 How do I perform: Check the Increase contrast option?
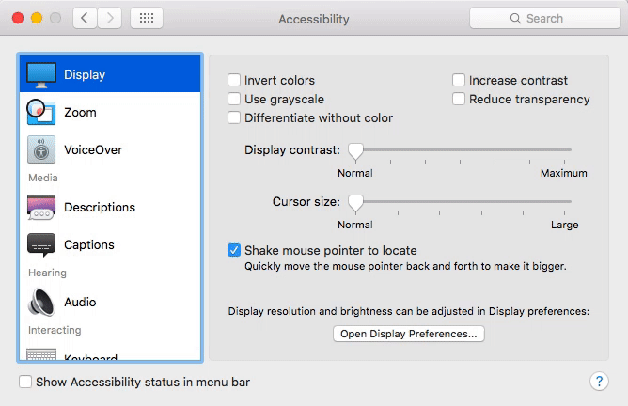click(x=460, y=81)
